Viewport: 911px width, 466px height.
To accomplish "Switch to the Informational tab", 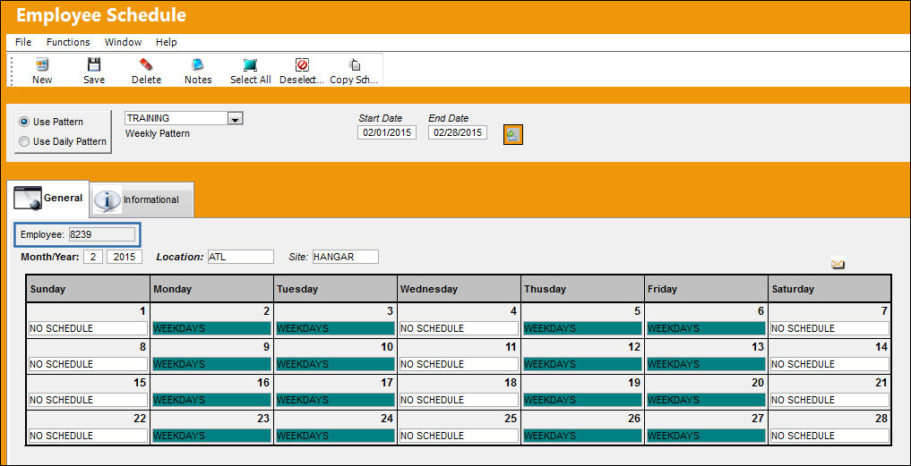I will coord(142,199).
